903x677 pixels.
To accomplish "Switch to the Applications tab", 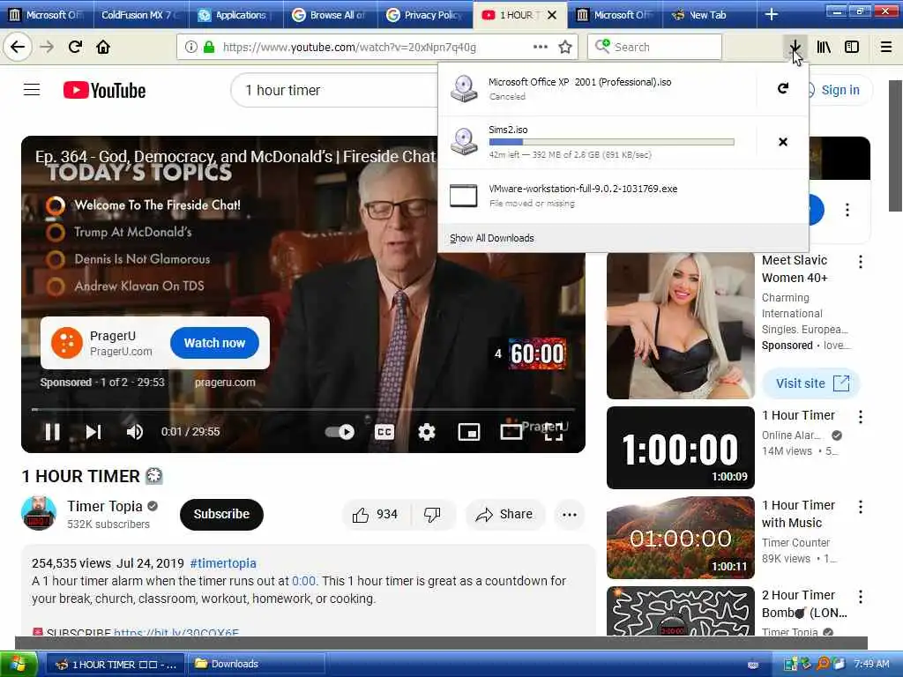I will [236, 15].
